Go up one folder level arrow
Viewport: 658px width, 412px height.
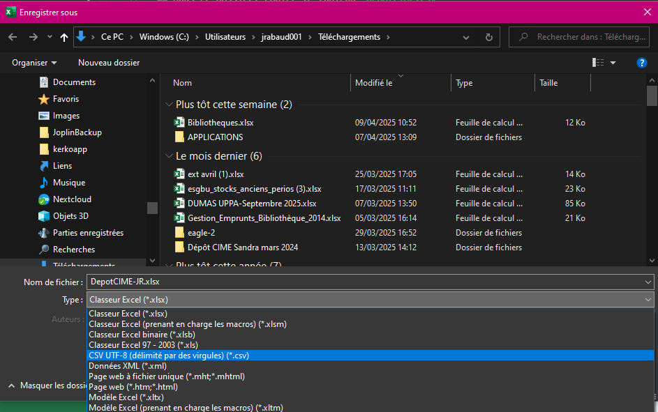[x=64, y=37]
